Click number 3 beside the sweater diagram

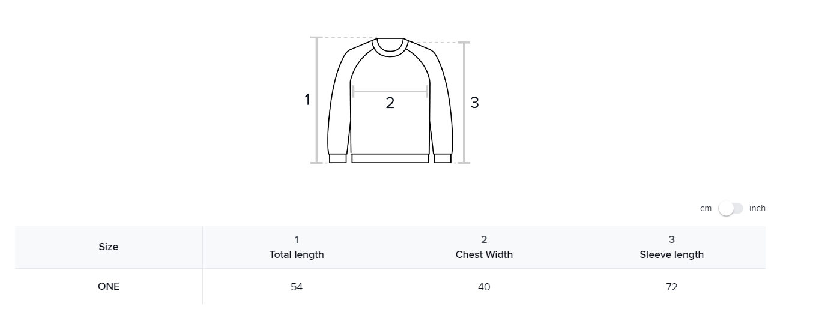[x=474, y=103]
